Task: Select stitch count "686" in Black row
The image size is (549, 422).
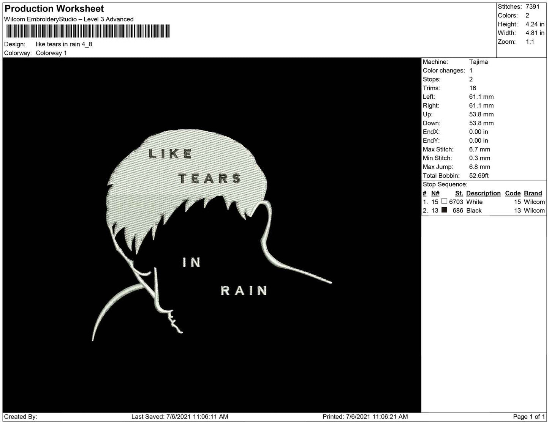Action: click(458, 211)
